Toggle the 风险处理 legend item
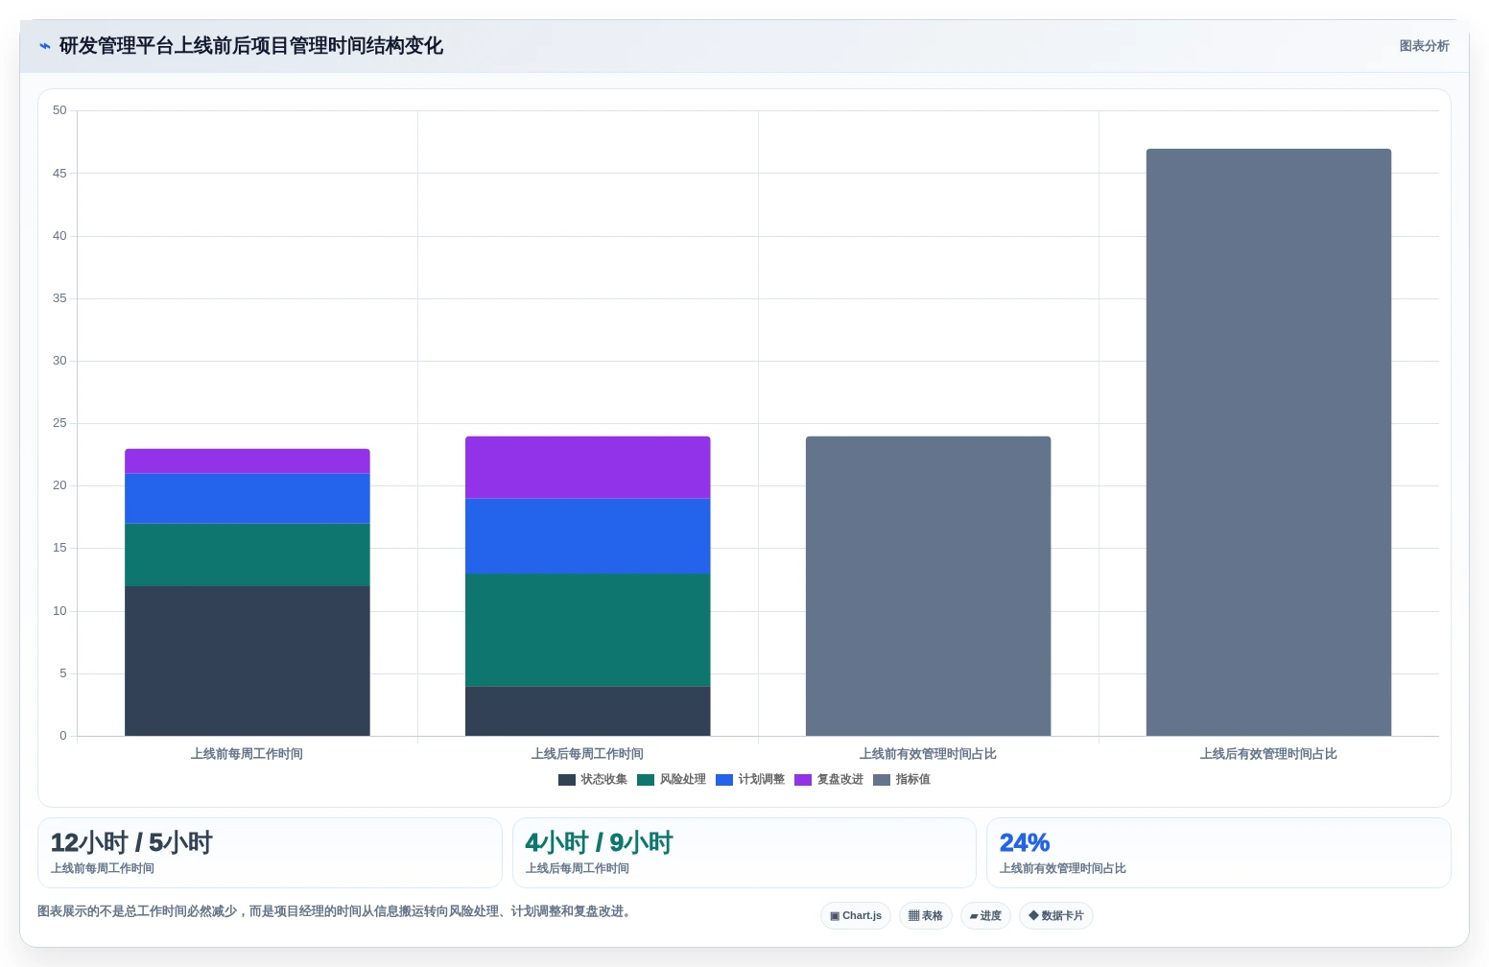The image size is (1489, 967). pos(672,780)
